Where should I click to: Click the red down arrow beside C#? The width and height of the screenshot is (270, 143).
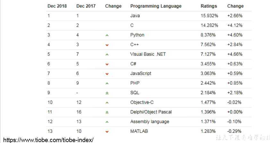pos(107,64)
